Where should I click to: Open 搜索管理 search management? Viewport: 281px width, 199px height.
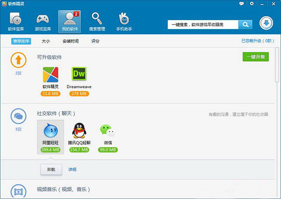click(97, 22)
